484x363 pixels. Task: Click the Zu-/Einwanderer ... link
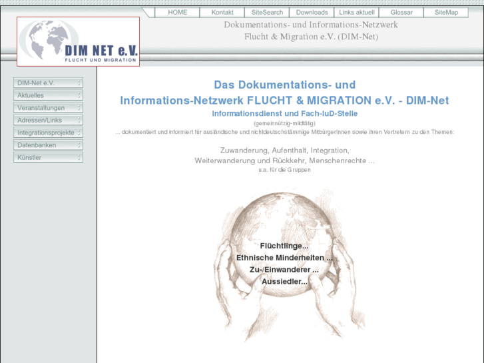284,270
